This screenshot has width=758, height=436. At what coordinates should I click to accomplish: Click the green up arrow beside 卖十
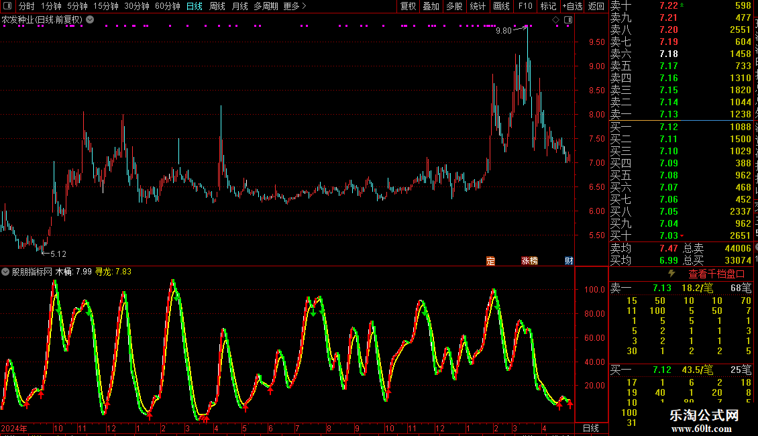[682, 4]
